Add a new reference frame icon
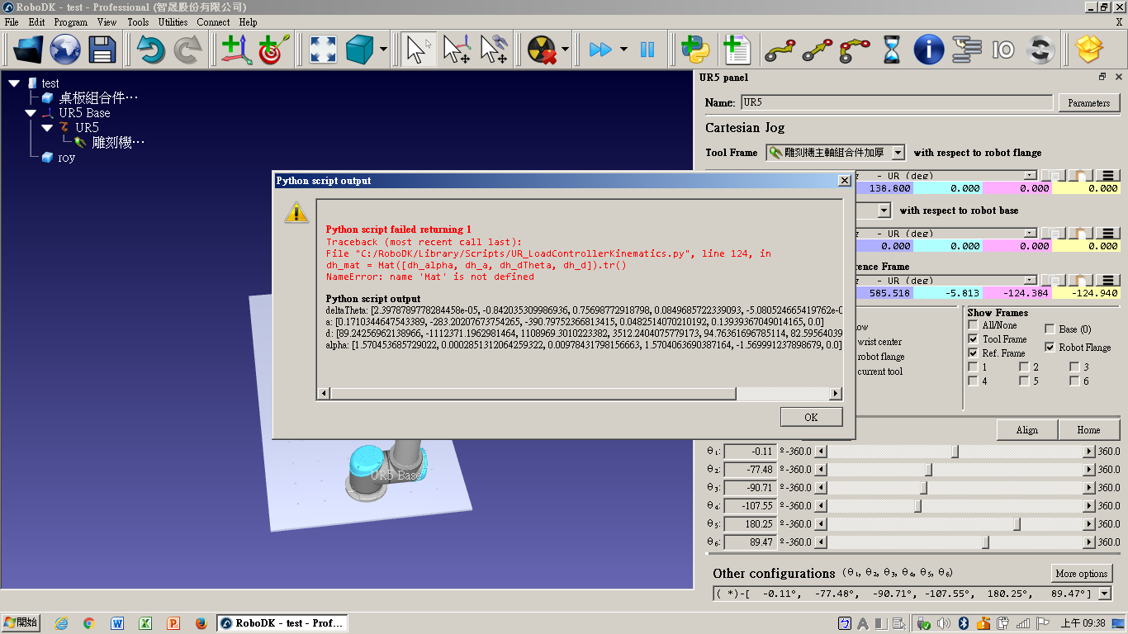Viewport: 1128px width, 634px height. pyautogui.click(x=235, y=50)
